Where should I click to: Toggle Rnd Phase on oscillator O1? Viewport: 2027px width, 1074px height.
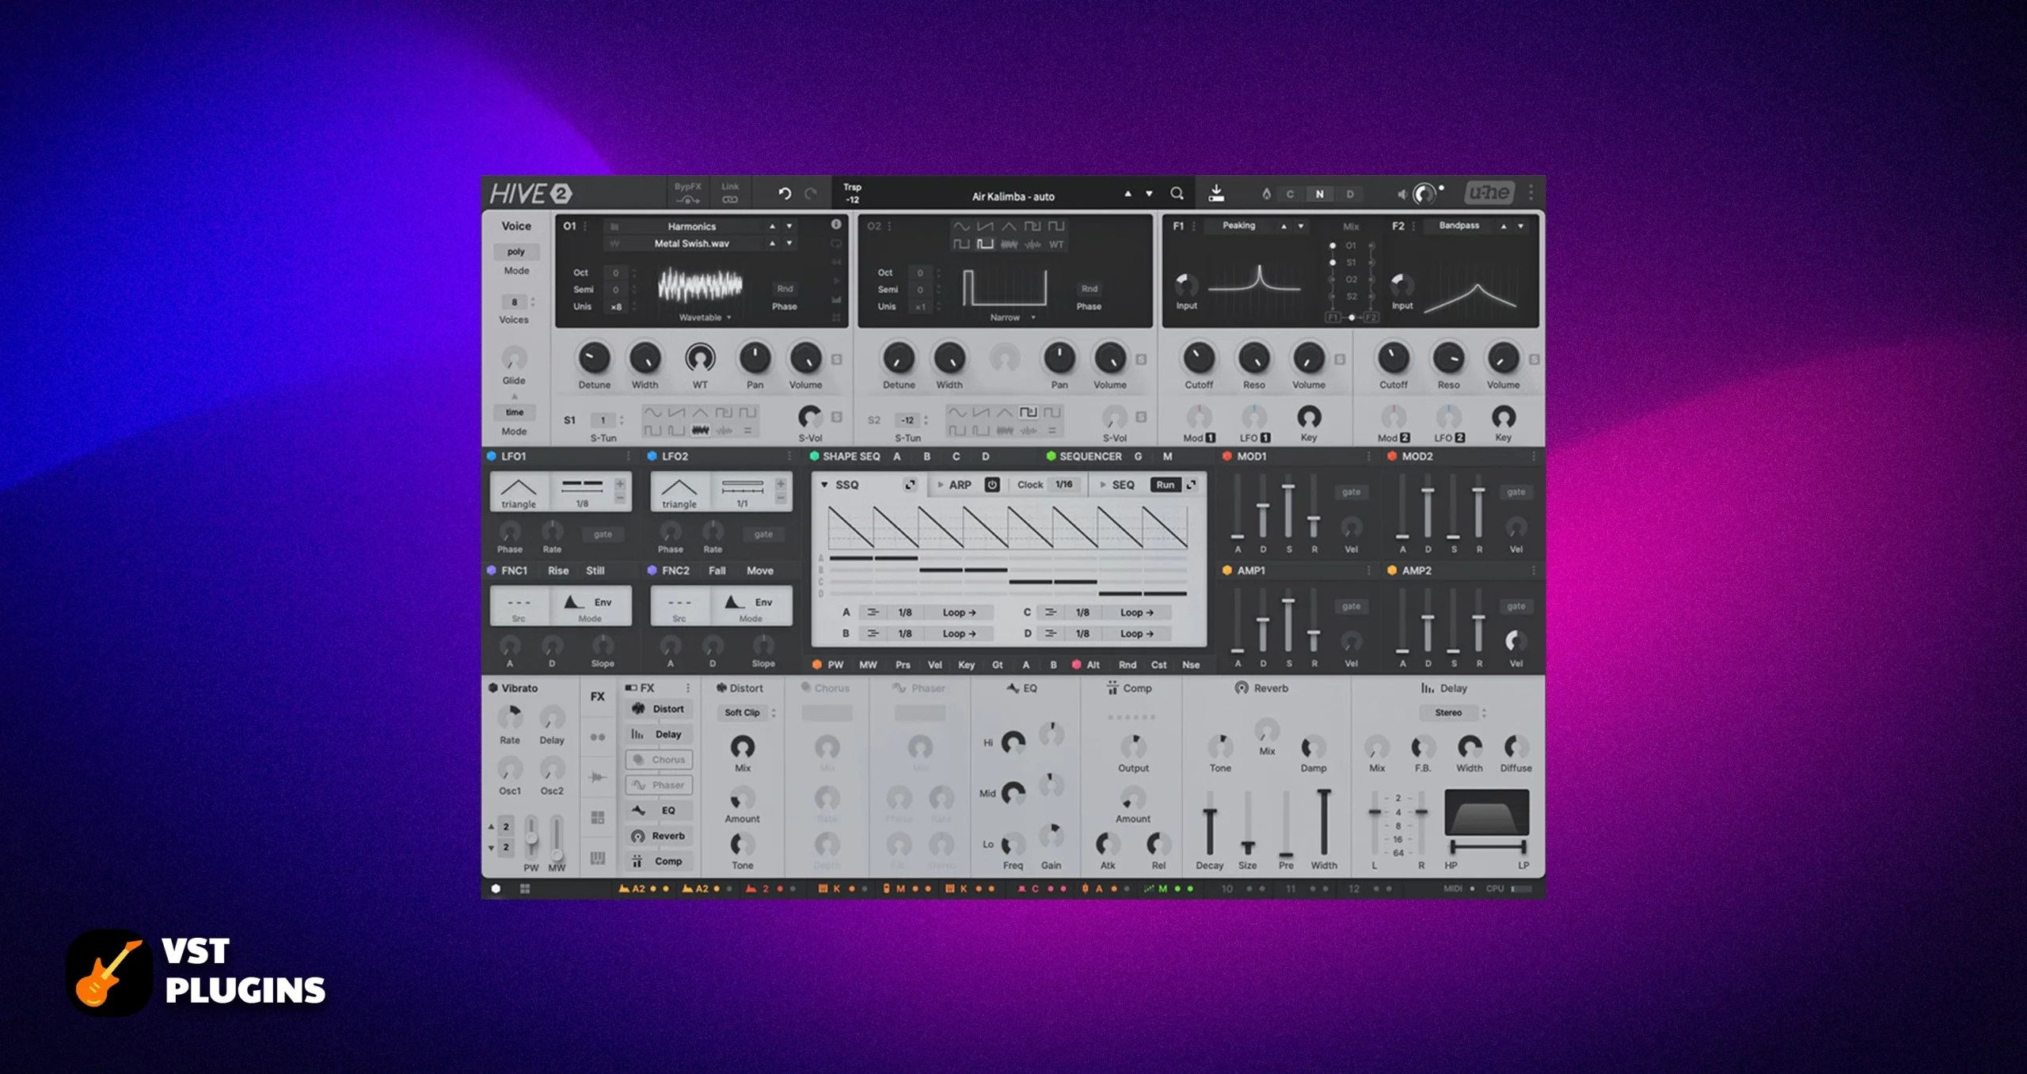pyautogui.click(x=785, y=289)
